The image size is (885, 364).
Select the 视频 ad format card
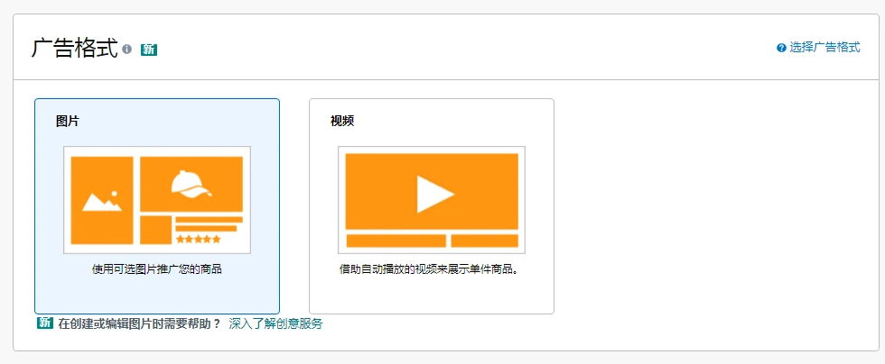coord(431,205)
